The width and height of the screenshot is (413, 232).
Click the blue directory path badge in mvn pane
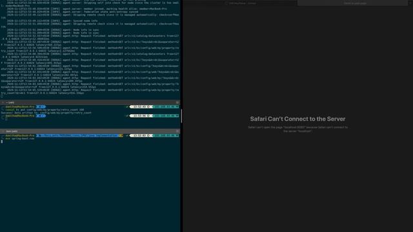coord(77,135)
